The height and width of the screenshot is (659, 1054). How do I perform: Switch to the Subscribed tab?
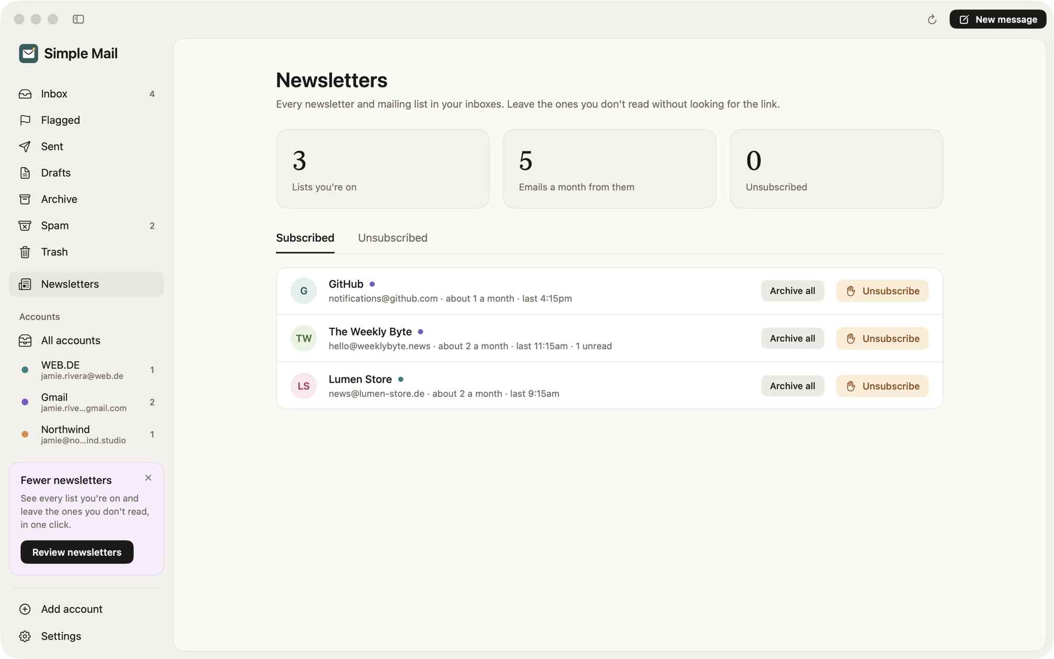[x=305, y=238]
